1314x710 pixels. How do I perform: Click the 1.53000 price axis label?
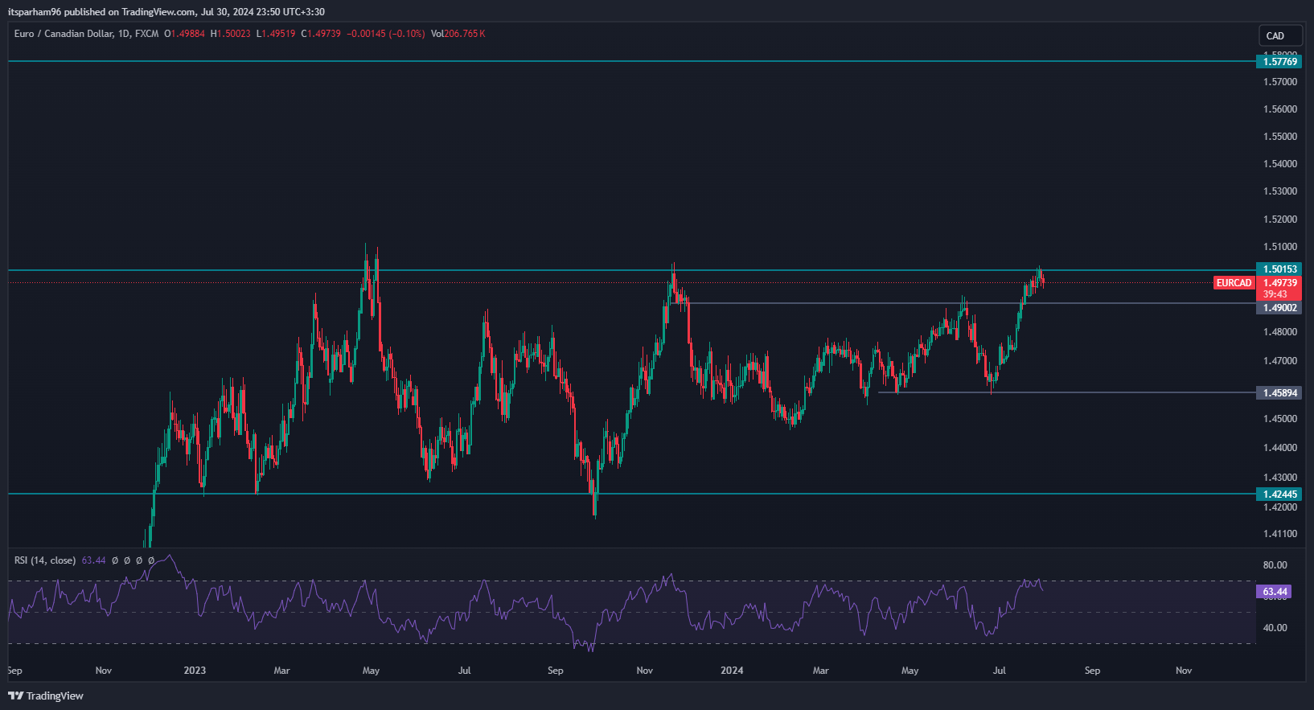point(1280,191)
